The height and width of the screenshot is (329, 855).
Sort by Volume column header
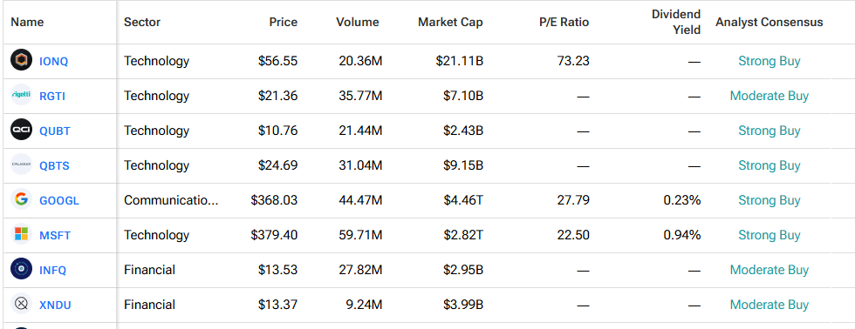357,23
